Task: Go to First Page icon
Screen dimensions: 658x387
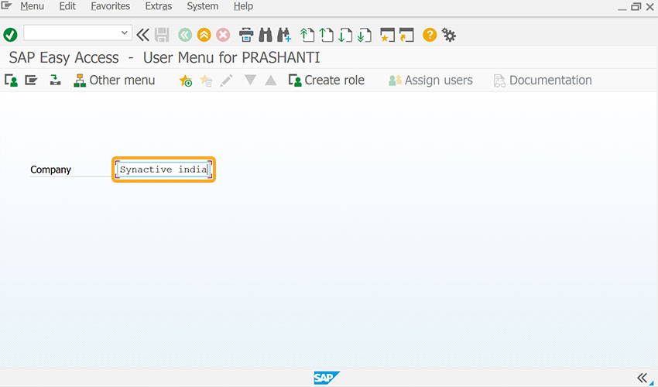Action: [307, 35]
